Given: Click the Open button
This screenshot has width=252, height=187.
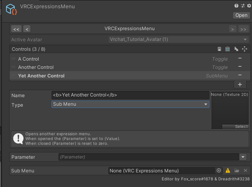Looking at the screenshot, I should (x=241, y=15).
